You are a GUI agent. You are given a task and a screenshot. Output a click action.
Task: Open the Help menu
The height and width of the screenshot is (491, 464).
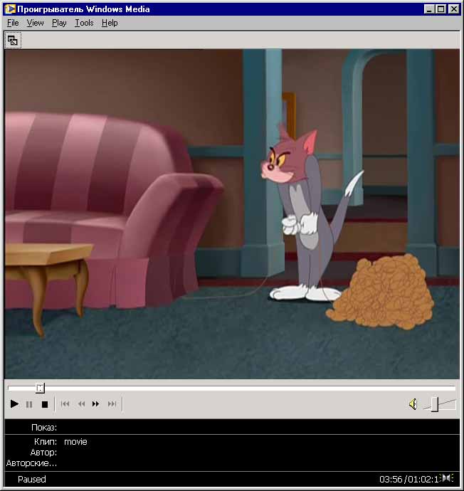110,23
